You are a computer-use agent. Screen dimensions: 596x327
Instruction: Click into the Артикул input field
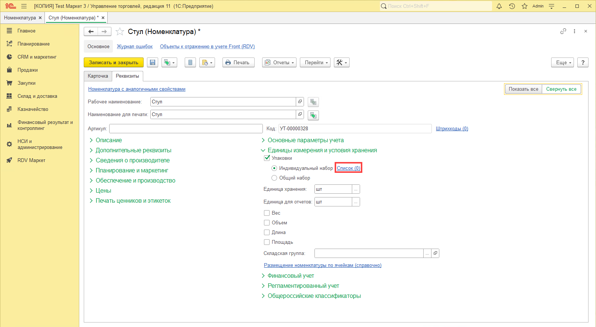tap(186, 129)
